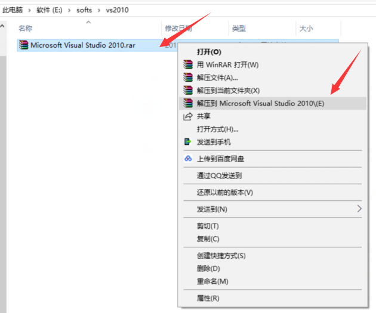Navigate to softs folder in breadcrumb
Screen dimensions: 376x313
[84, 10]
